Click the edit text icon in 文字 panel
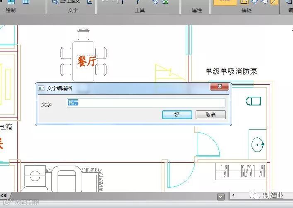This screenshot has height=208, width=293. click(x=90, y=2)
